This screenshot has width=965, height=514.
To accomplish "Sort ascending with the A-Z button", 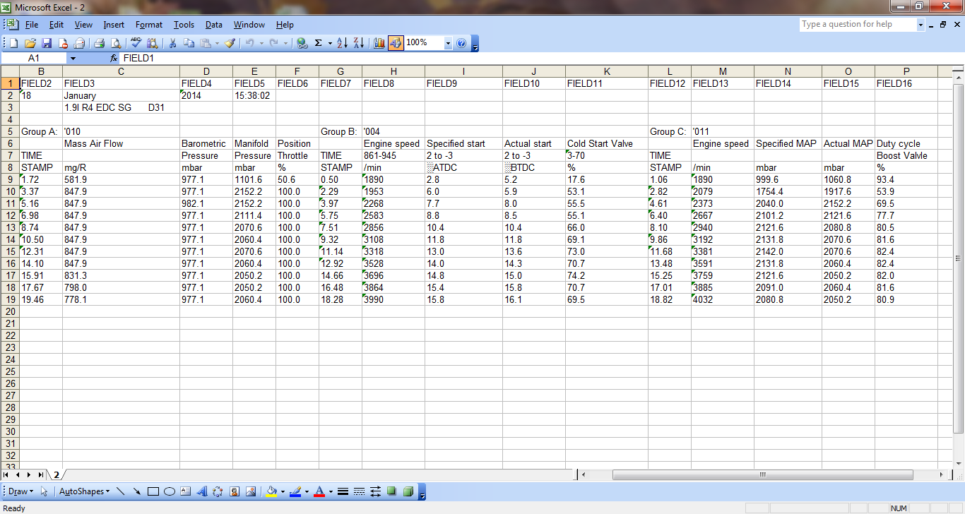I will [x=342, y=43].
